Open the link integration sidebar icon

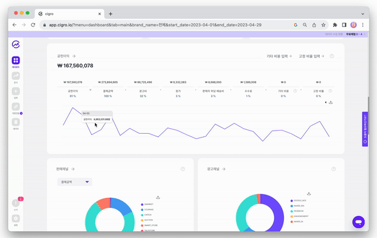pos(16,107)
